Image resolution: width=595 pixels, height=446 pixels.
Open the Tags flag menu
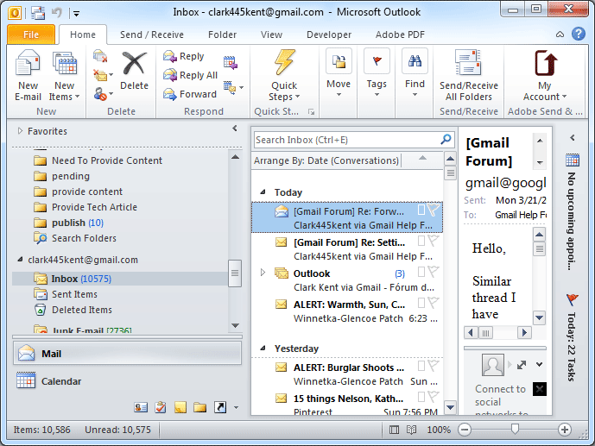(377, 72)
